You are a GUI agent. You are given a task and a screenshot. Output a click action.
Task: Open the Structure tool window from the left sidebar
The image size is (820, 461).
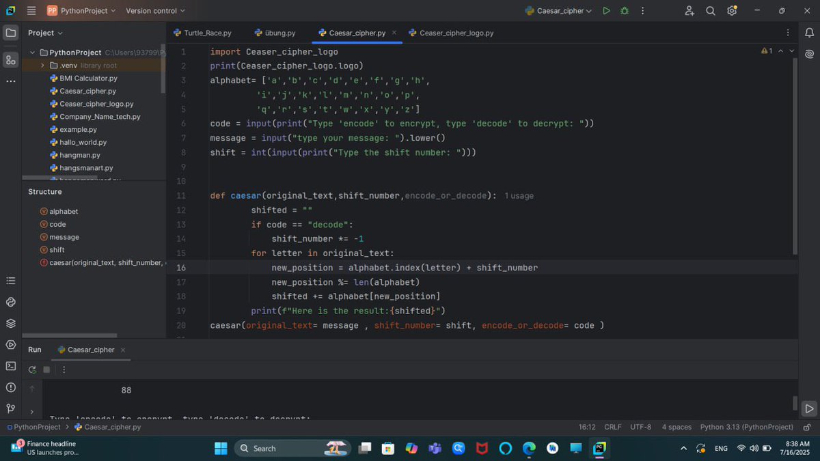[10, 60]
